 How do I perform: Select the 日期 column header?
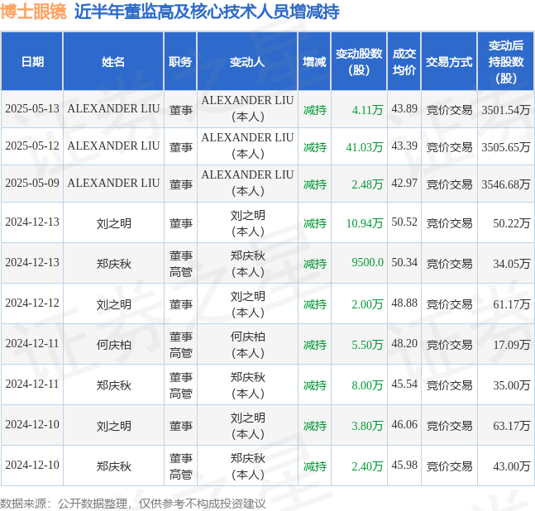click(32, 62)
